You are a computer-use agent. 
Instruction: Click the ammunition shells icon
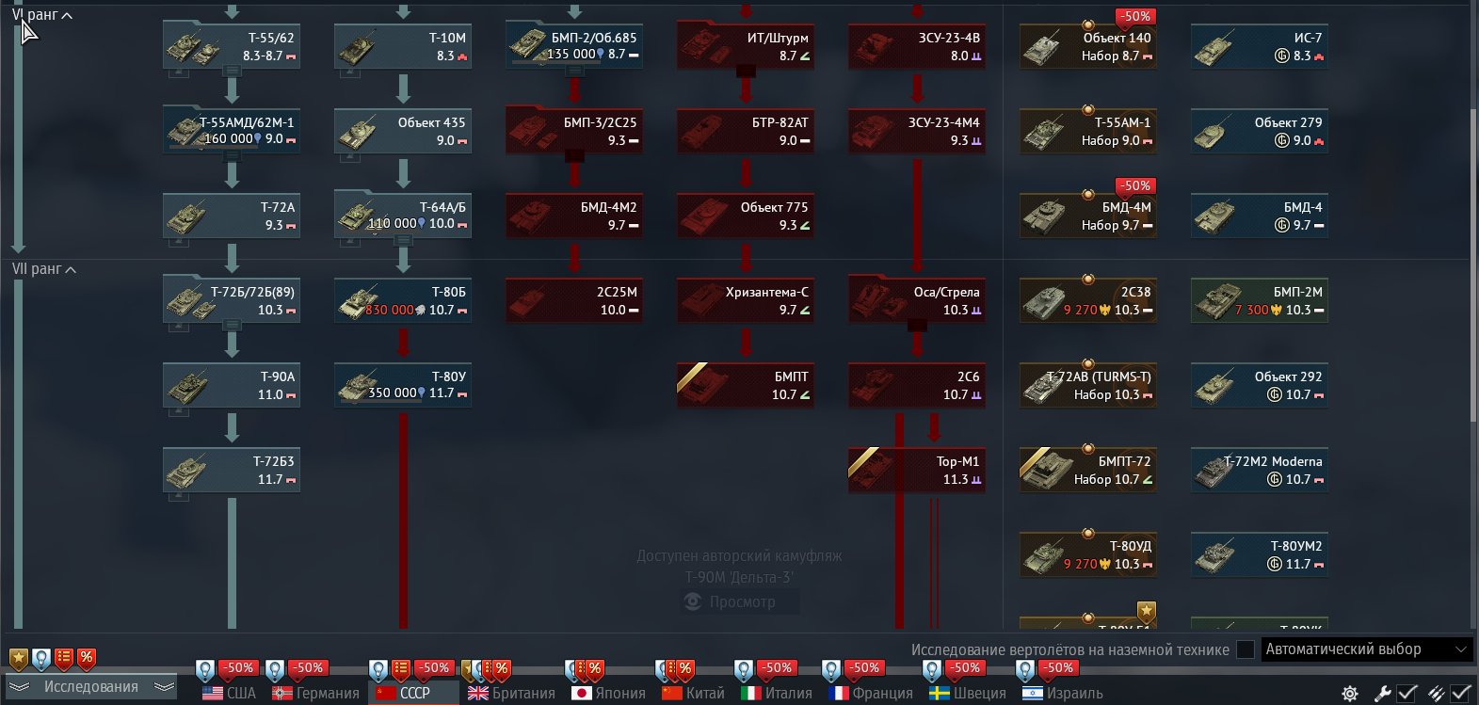(x=1437, y=694)
